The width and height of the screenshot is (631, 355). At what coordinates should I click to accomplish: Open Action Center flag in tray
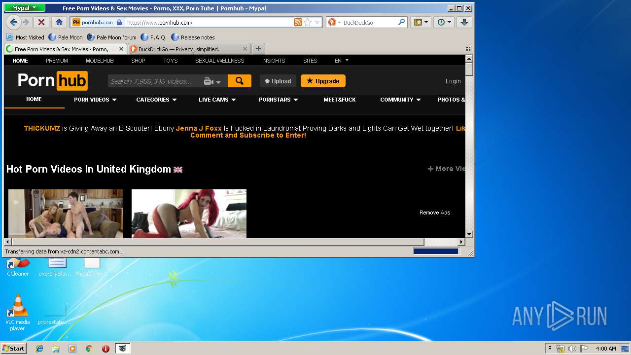click(x=584, y=349)
